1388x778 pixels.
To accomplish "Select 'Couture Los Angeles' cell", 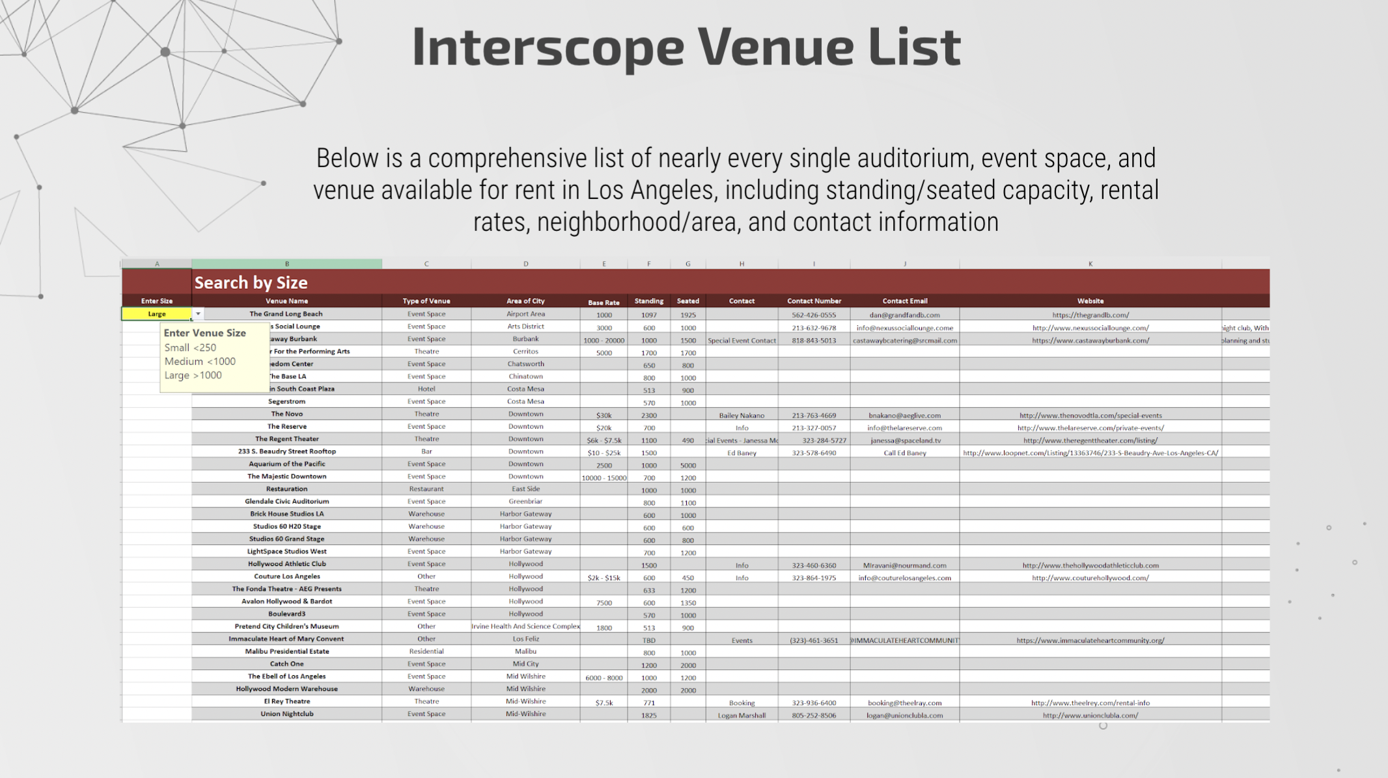I will (287, 576).
